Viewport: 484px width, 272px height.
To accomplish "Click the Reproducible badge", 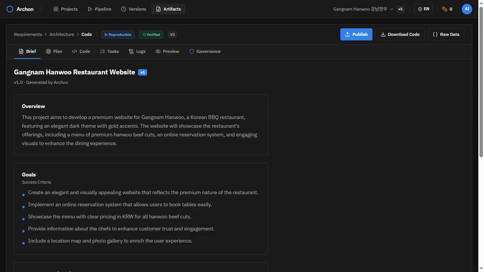I will [118, 34].
